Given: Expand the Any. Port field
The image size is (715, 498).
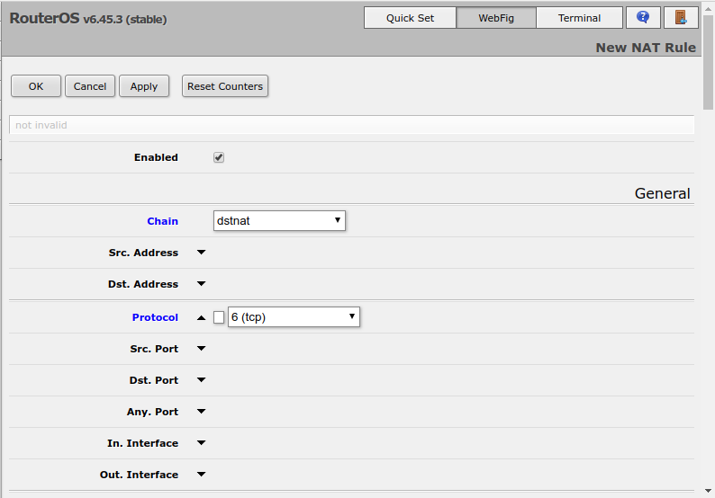Looking at the screenshot, I should coord(201,411).
